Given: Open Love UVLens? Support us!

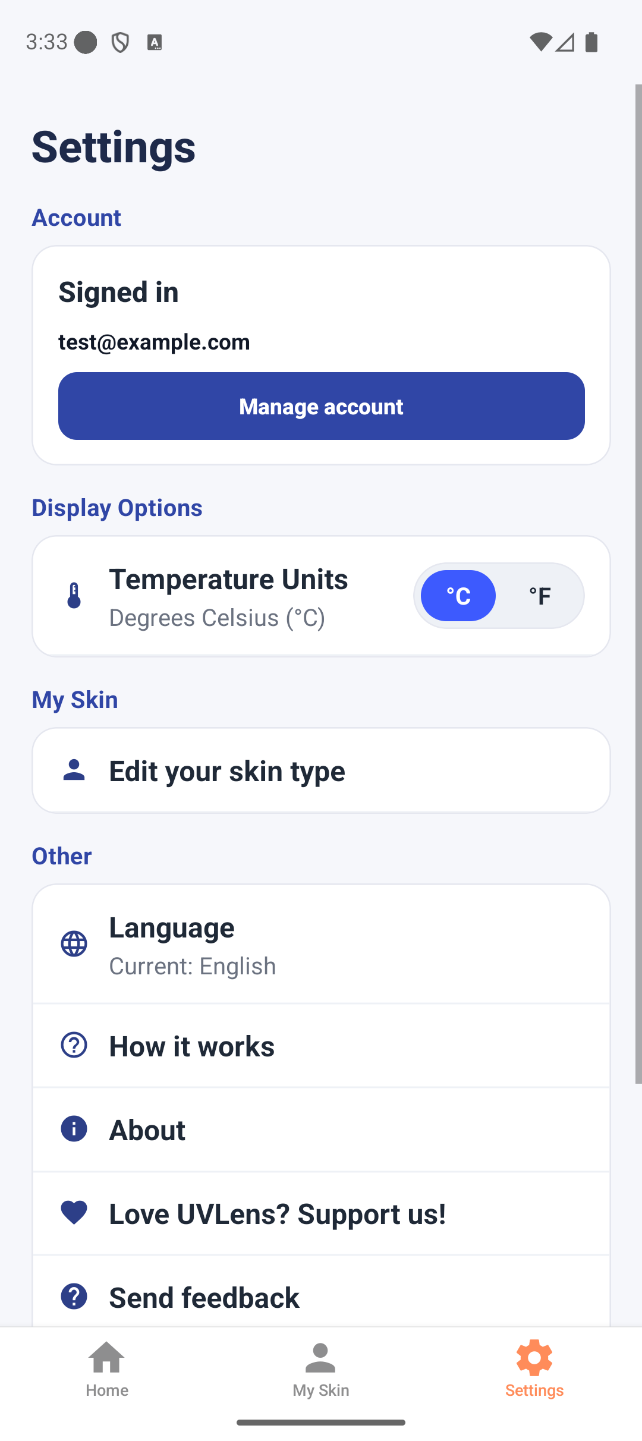Looking at the screenshot, I should pos(321,1213).
